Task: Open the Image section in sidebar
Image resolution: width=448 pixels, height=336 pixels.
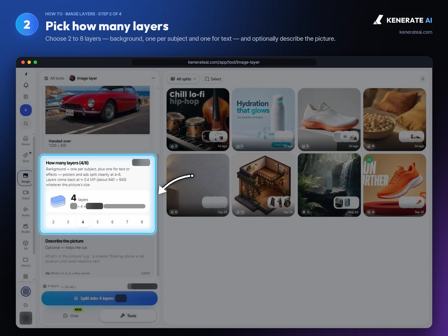Action: [25, 178]
